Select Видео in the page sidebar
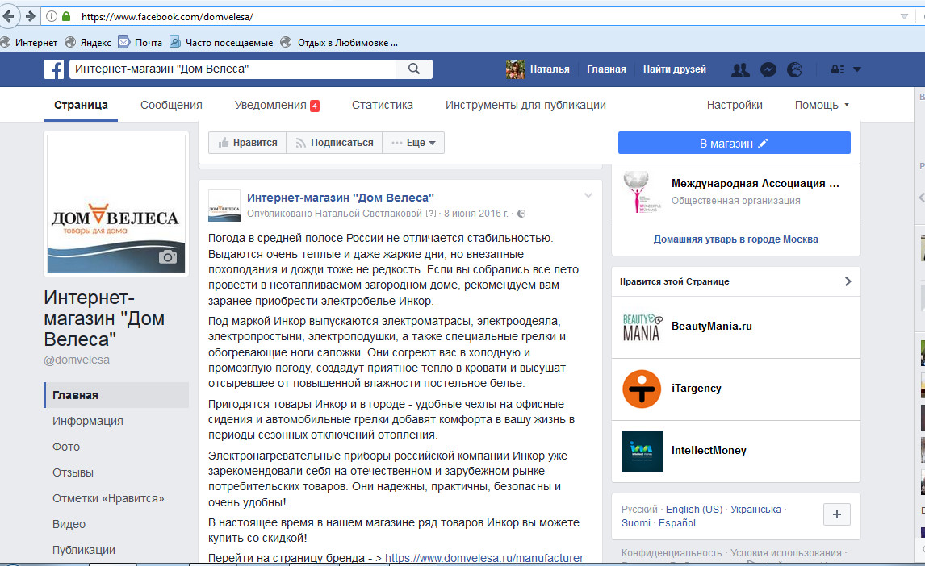The image size is (925, 566). [69, 524]
